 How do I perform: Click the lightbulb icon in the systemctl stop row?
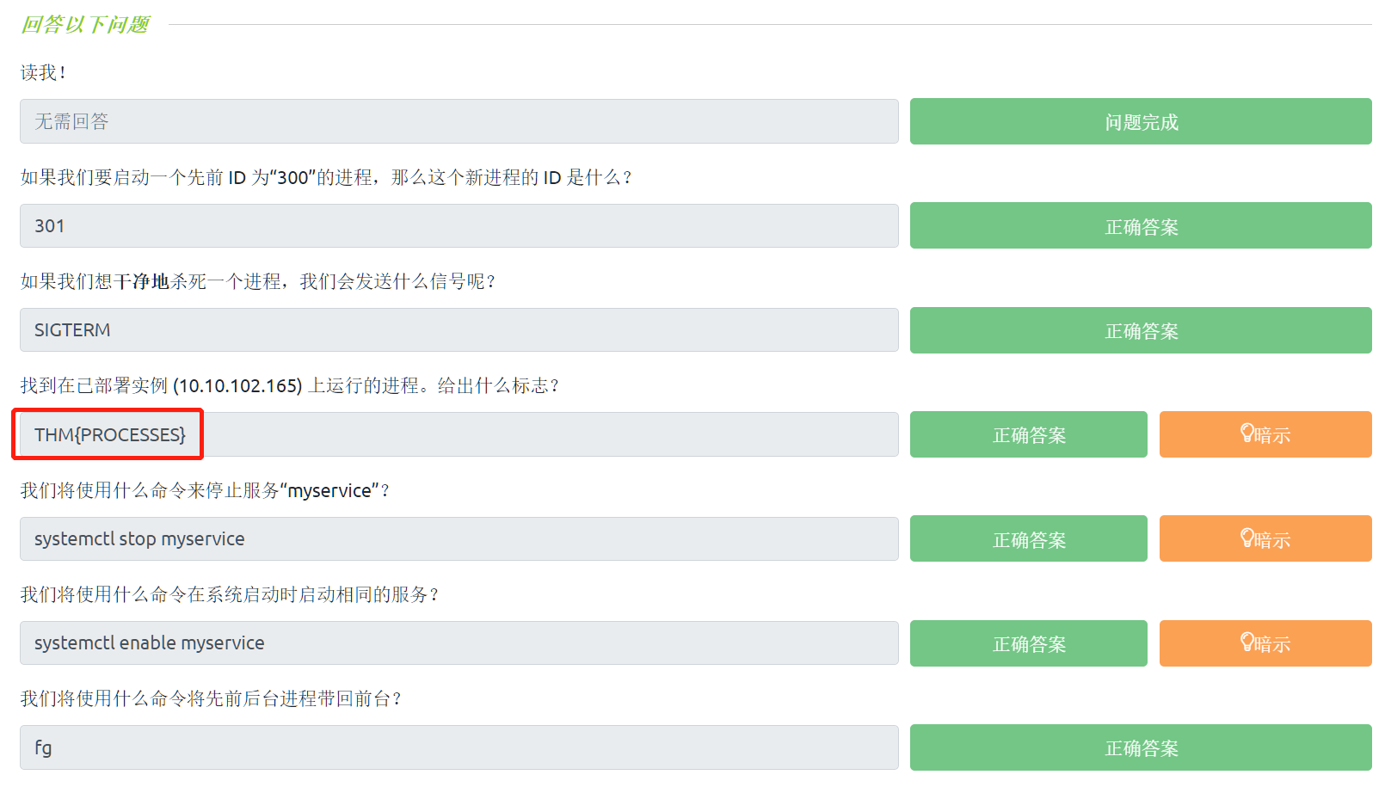click(1247, 538)
